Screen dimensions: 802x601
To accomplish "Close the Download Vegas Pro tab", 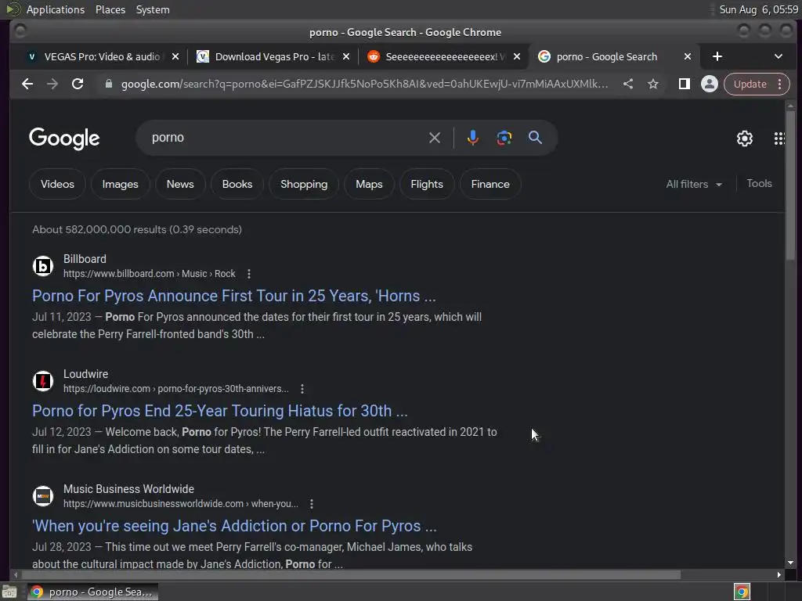I will pyautogui.click(x=345, y=56).
